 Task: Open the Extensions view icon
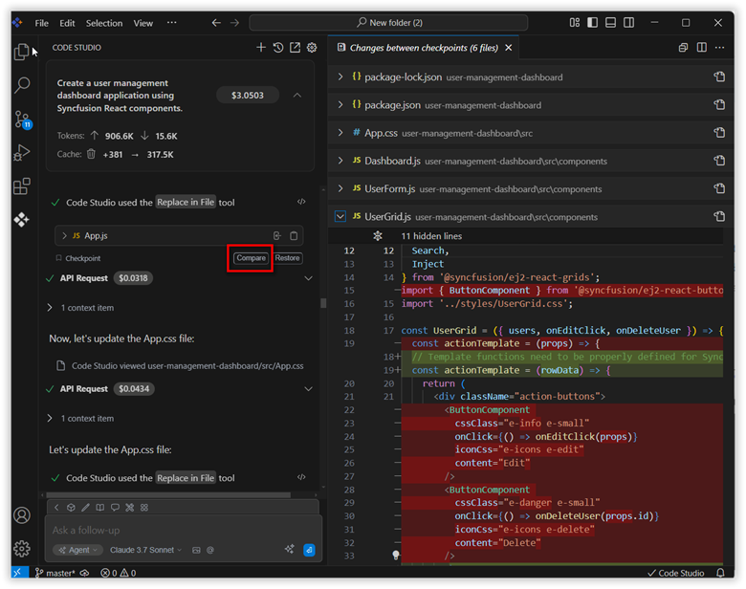coord(22,185)
